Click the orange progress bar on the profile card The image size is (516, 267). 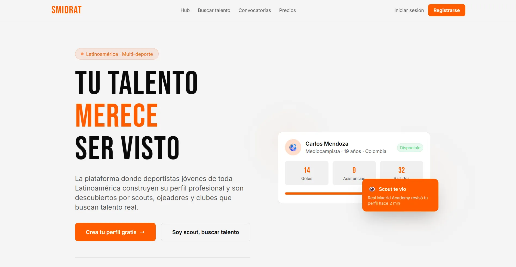click(x=324, y=194)
